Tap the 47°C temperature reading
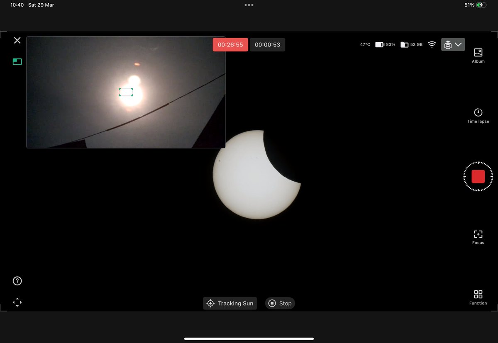The image size is (498, 343). 365,44
